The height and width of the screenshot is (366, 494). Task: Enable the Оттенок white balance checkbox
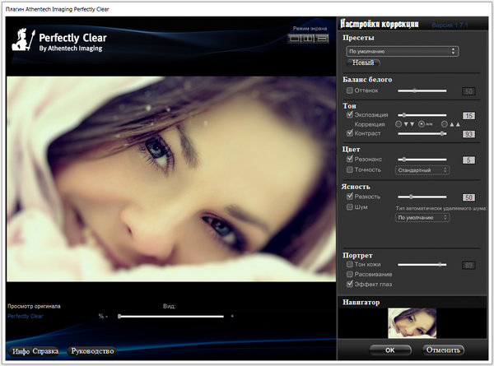[350, 90]
